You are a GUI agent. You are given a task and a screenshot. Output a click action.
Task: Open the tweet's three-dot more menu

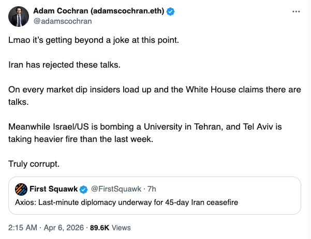(x=295, y=11)
